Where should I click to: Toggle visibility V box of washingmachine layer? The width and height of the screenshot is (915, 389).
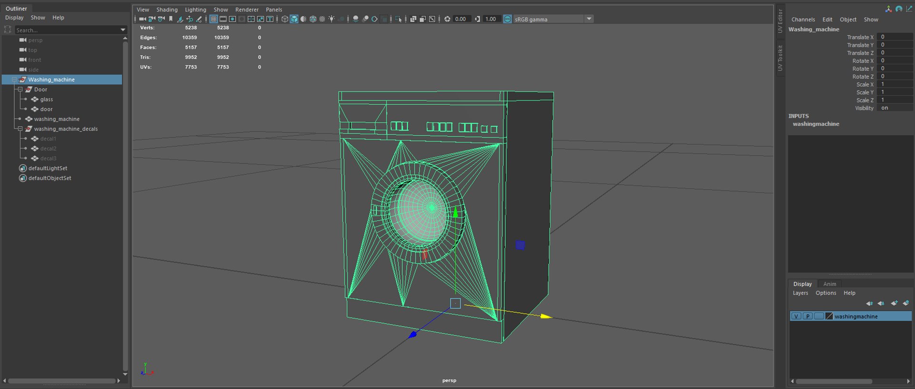(796, 316)
